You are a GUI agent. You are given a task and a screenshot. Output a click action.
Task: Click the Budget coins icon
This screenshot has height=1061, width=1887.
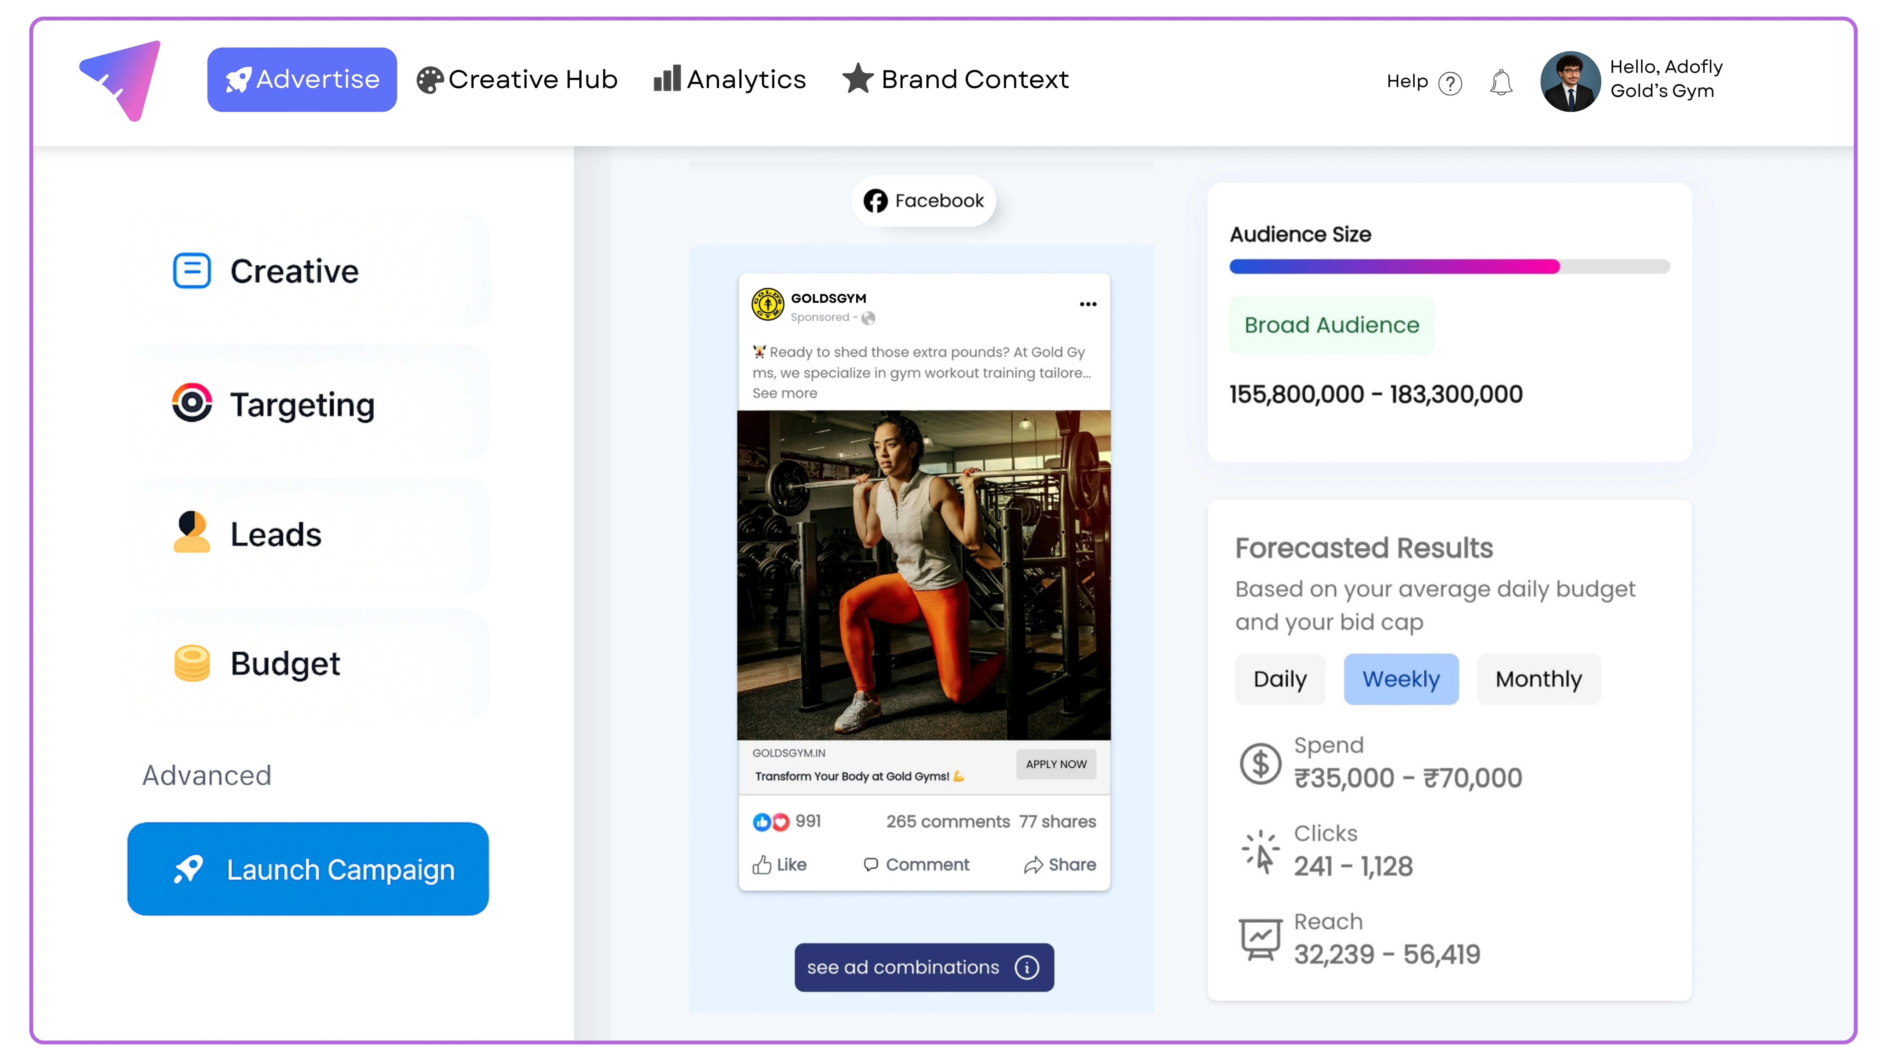click(192, 663)
